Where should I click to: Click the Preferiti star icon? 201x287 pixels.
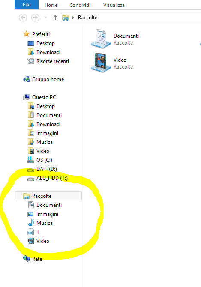tap(27, 34)
